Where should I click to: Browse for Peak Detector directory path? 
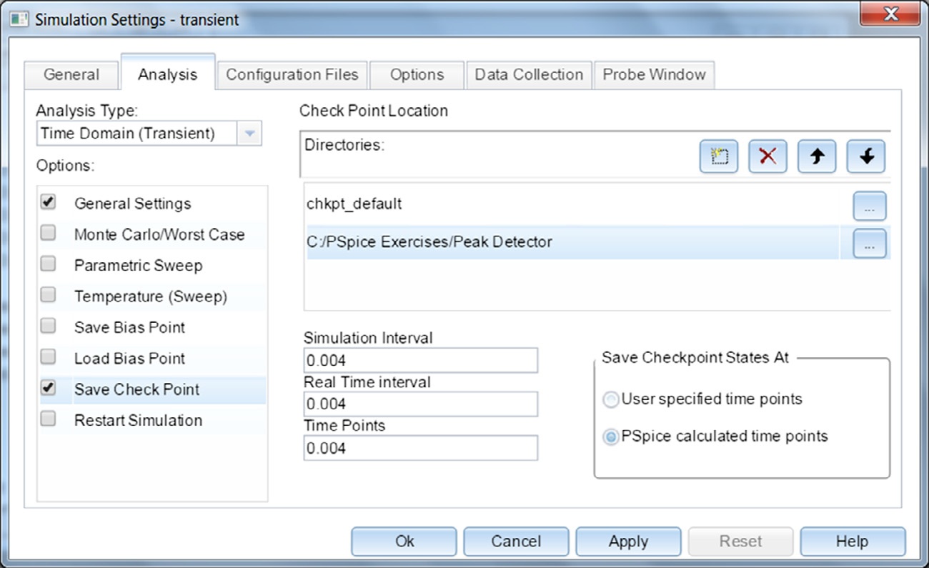click(869, 244)
